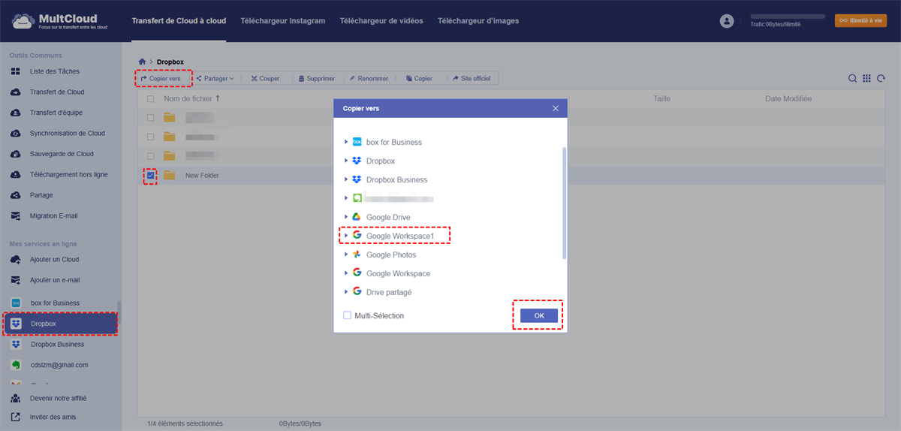Select Drive partagé in dialog list
The width and height of the screenshot is (901, 431).
coord(389,292)
